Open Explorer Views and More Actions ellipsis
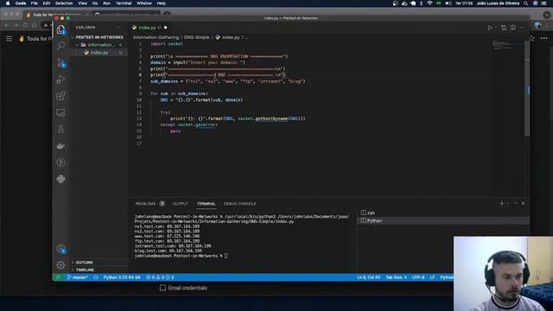The width and height of the screenshot is (553, 311). click(119, 27)
